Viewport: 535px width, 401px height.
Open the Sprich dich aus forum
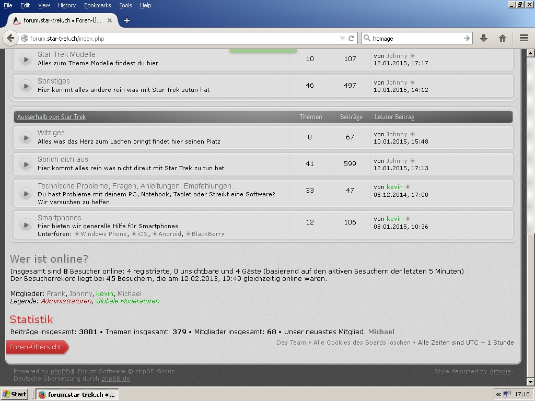pos(63,159)
